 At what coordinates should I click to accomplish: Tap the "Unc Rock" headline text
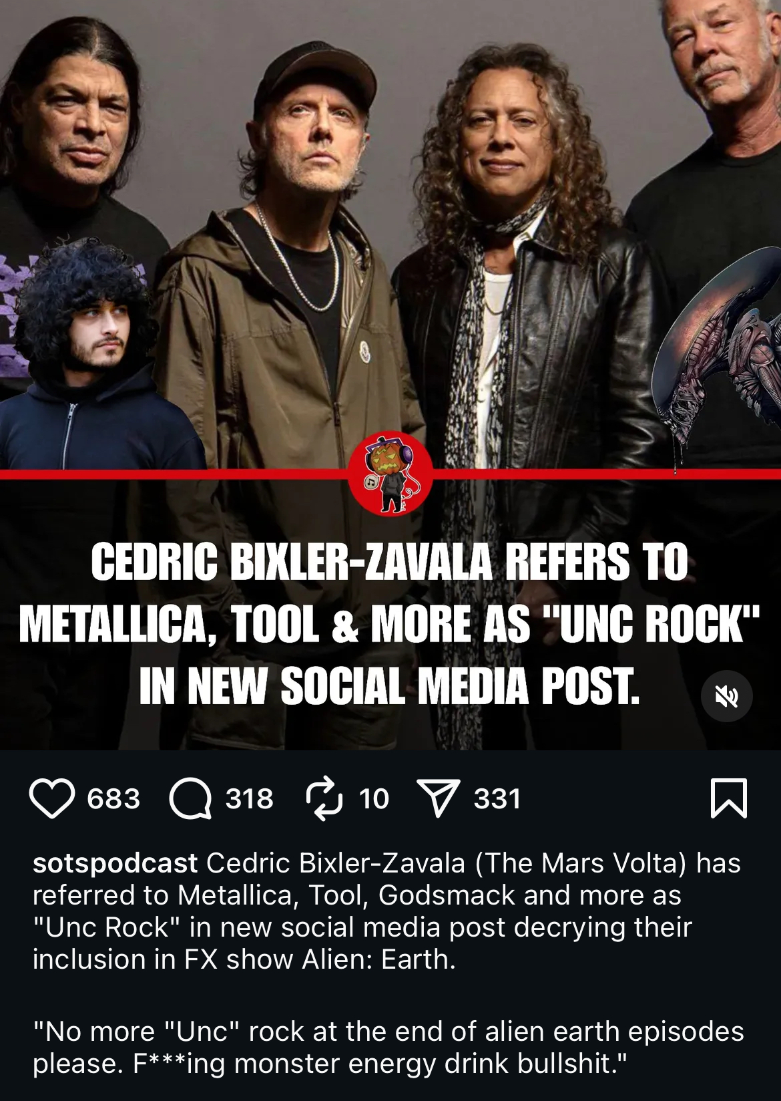point(652,625)
